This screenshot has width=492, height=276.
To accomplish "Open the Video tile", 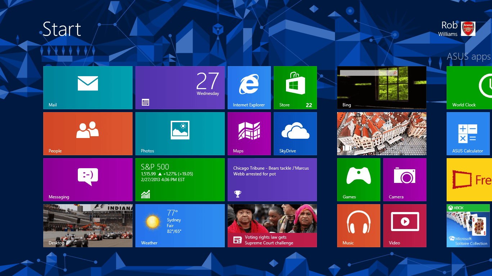I will (x=405, y=226).
